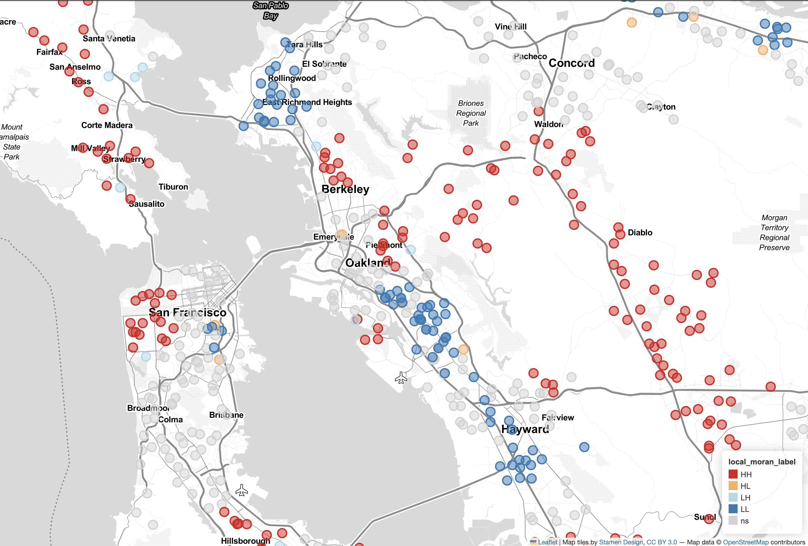Click red marker on Sausalito label
Viewport: 808px width, 546px height.
pyautogui.click(x=131, y=199)
